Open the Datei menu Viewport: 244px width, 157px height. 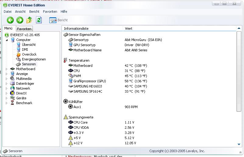click(x=8, y=12)
